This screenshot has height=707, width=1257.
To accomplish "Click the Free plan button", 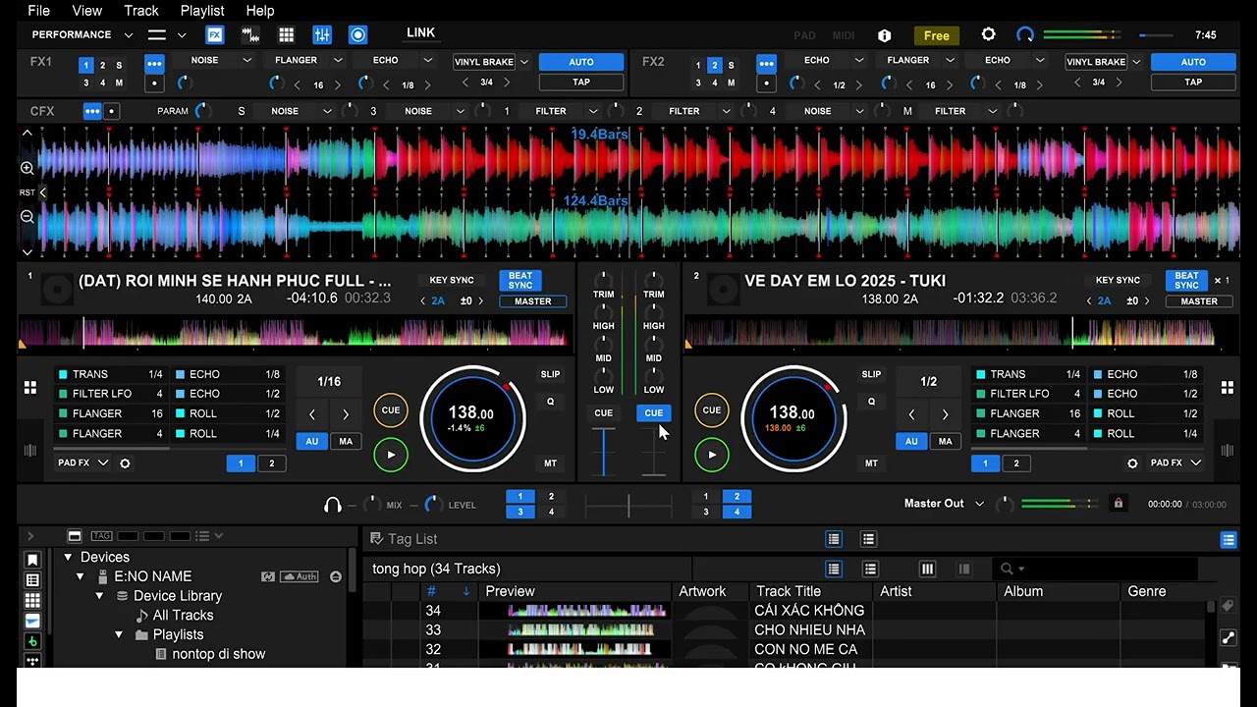I will [x=936, y=35].
